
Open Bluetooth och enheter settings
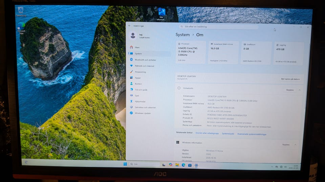coord(149,60)
